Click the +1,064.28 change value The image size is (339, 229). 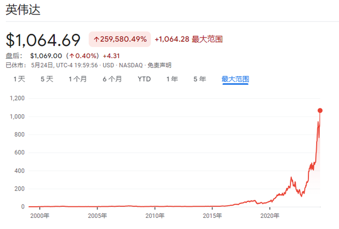pyautogui.click(x=172, y=39)
